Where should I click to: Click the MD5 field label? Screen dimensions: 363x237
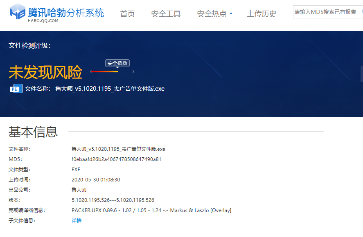pyautogui.click(x=15, y=159)
